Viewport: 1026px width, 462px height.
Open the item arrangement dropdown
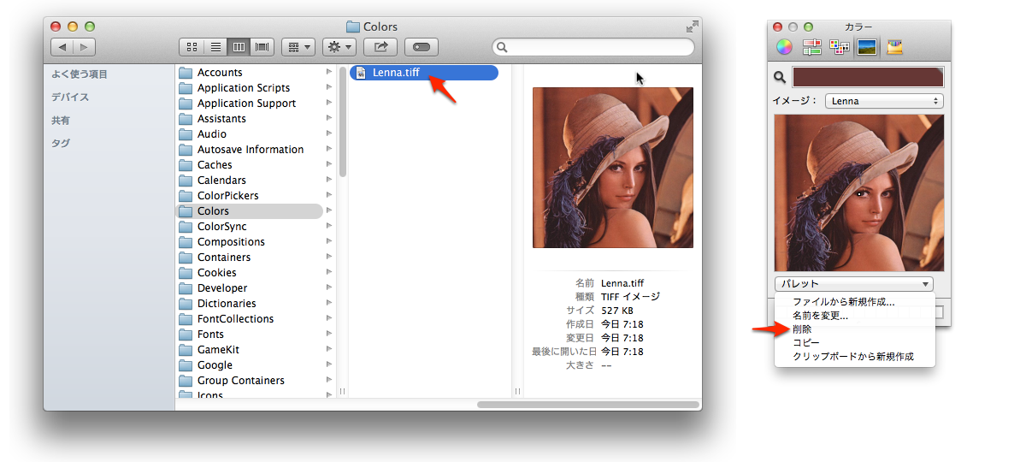click(x=298, y=47)
